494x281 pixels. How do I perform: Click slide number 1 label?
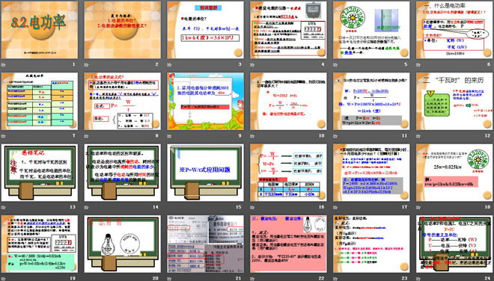[74, 64]
